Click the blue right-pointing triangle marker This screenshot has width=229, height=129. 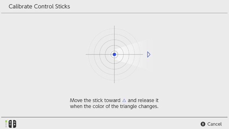149,54
